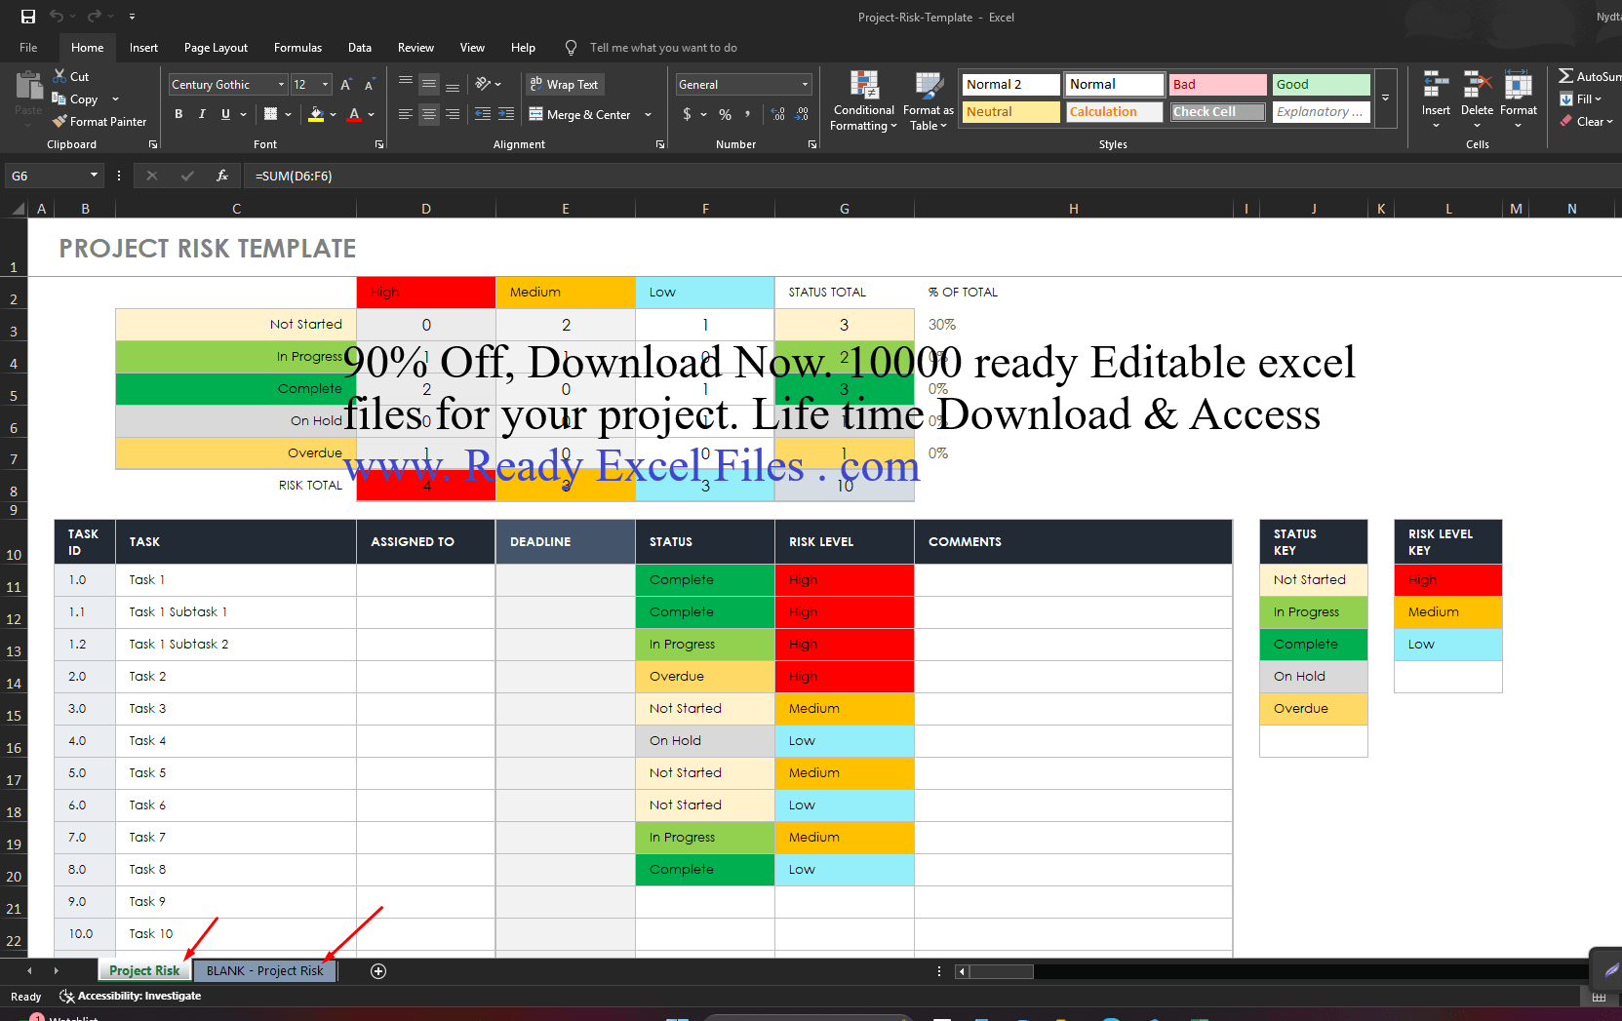Expand the Merge & Center dropdown arrow
This screenshot has height=1021, width=1622.
tap(648, 114)
